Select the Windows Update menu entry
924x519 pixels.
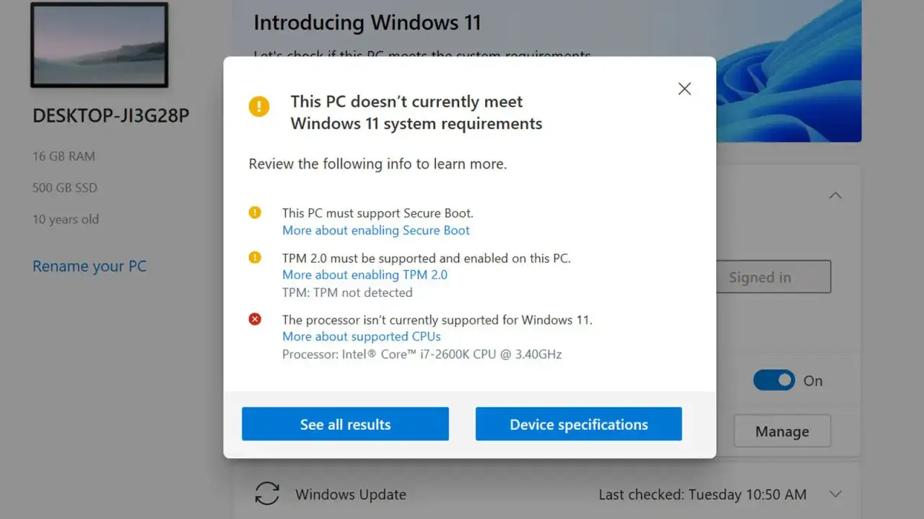[350, 494]
